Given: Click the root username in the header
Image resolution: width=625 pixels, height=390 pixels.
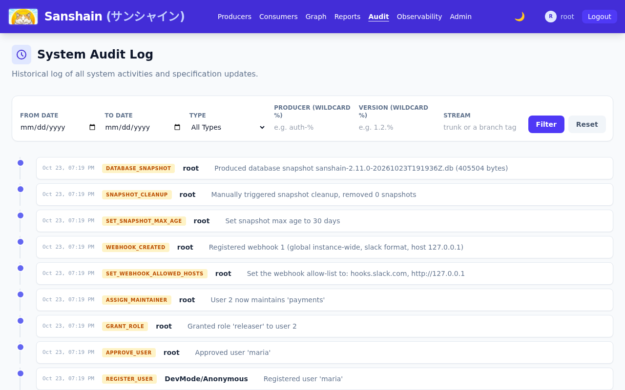Looking at the screenshot, I should (567, 17).
